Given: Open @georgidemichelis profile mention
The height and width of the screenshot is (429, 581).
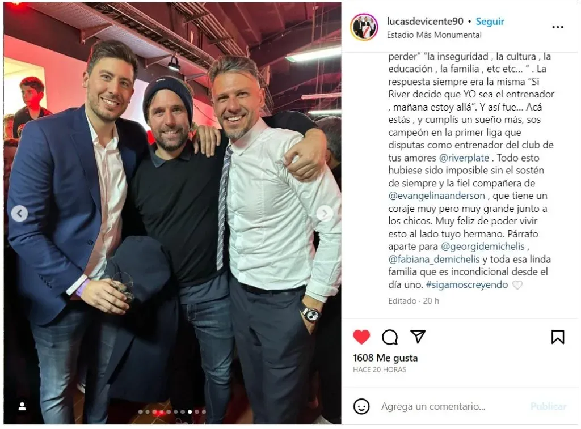Looking at the screenshot, I should click(x=483, y=247).
